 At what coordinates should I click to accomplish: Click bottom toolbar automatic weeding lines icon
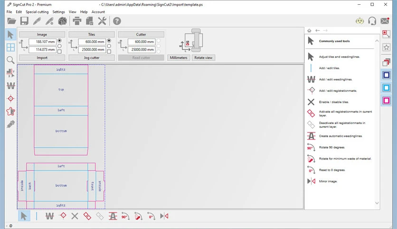113,216
